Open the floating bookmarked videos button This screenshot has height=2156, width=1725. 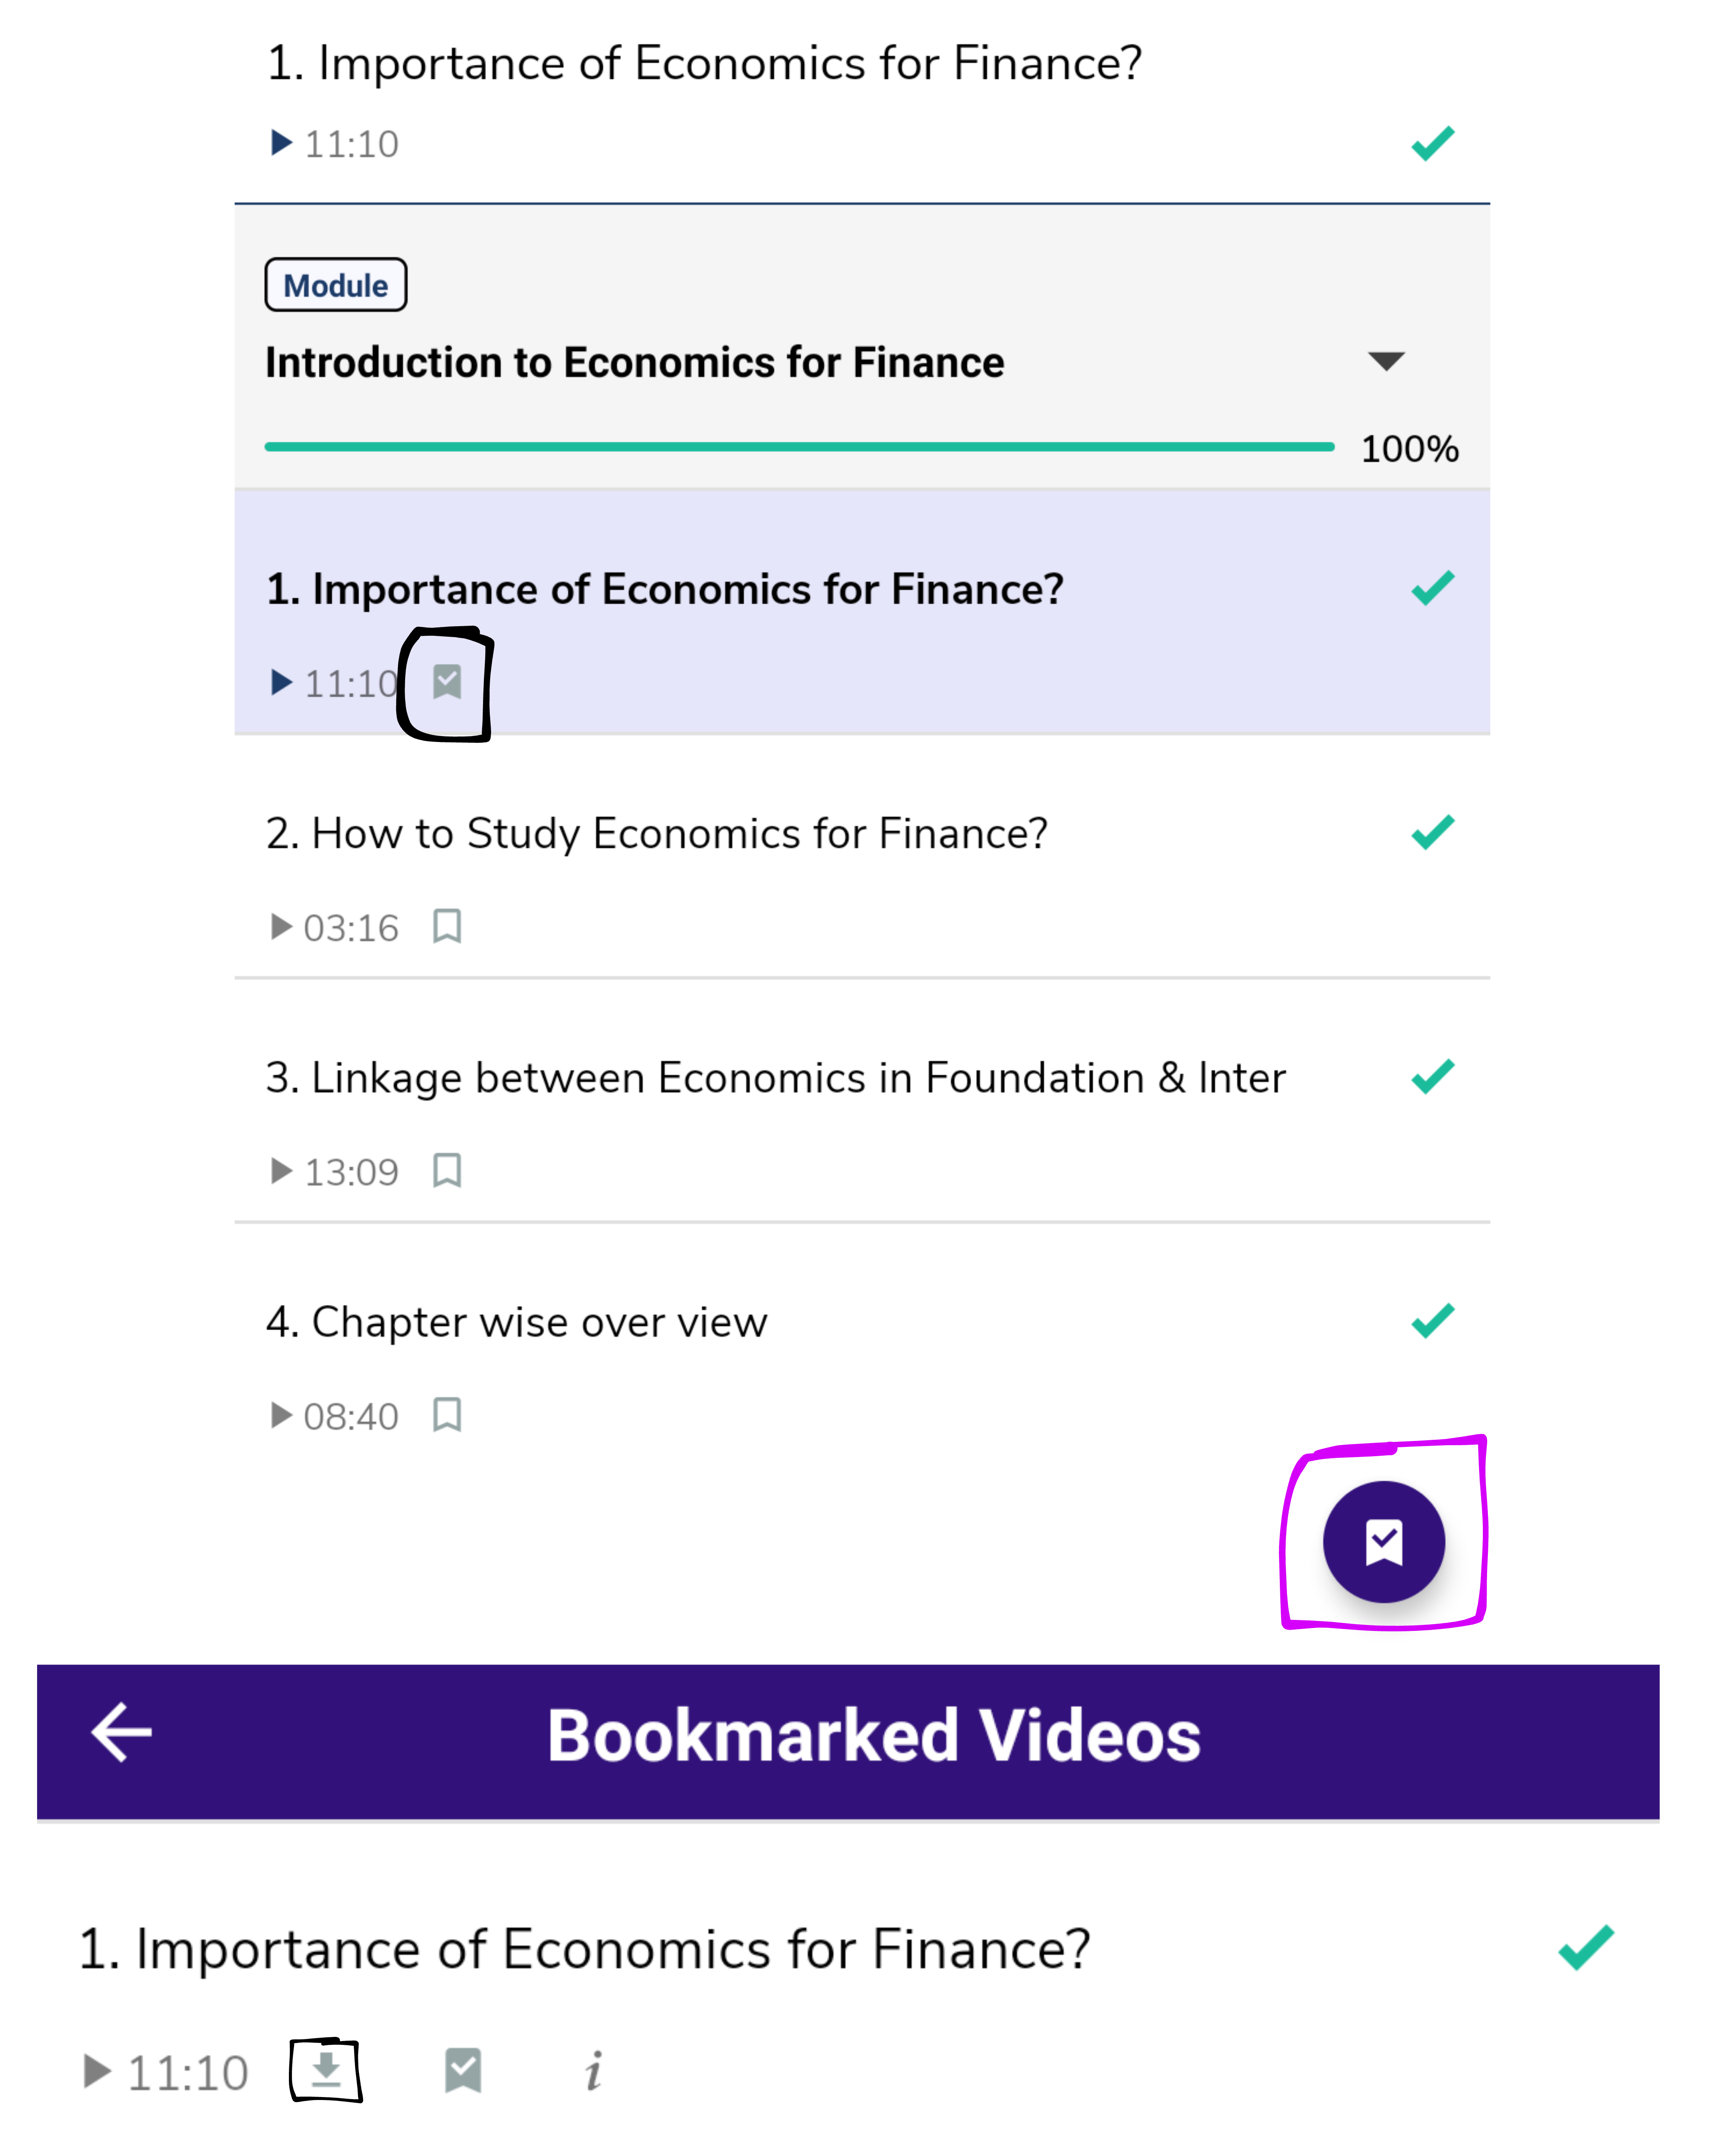[1383, 1541]
